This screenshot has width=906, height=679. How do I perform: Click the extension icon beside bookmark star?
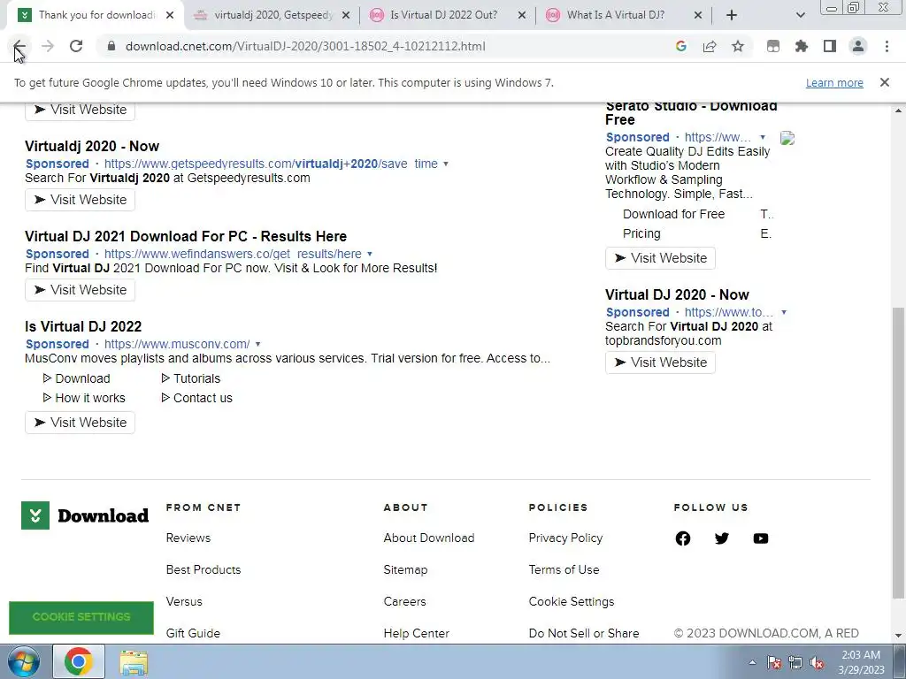tap(773, 46)
